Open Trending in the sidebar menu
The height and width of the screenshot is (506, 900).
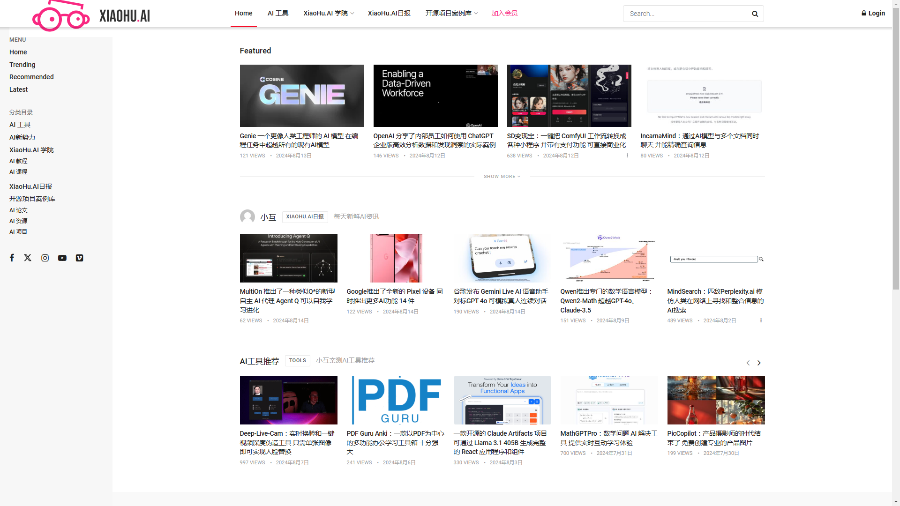click(22, 65)
